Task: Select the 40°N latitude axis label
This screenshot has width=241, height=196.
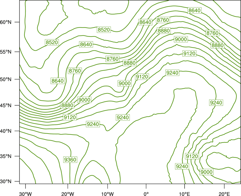Action: [6, 131]
